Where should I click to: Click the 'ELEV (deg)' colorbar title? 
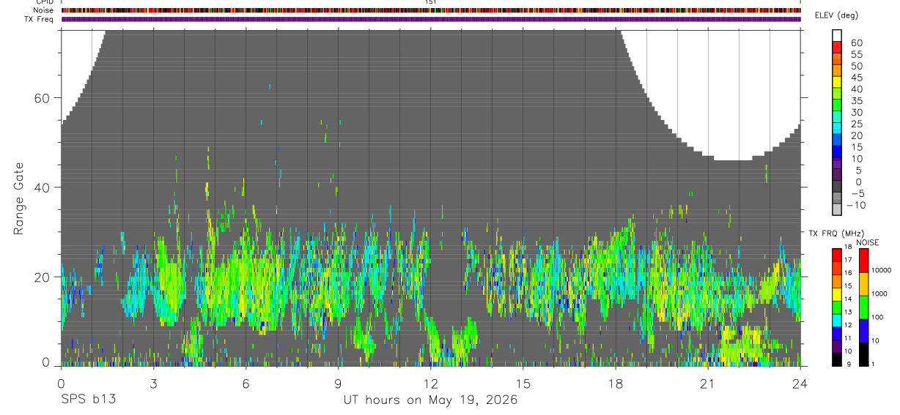[x=836, y=15]
